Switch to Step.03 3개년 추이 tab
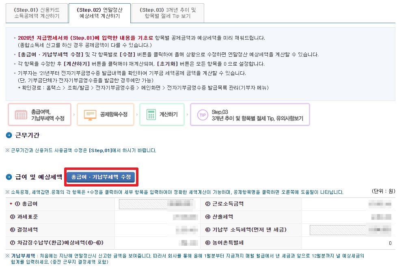 168,13
